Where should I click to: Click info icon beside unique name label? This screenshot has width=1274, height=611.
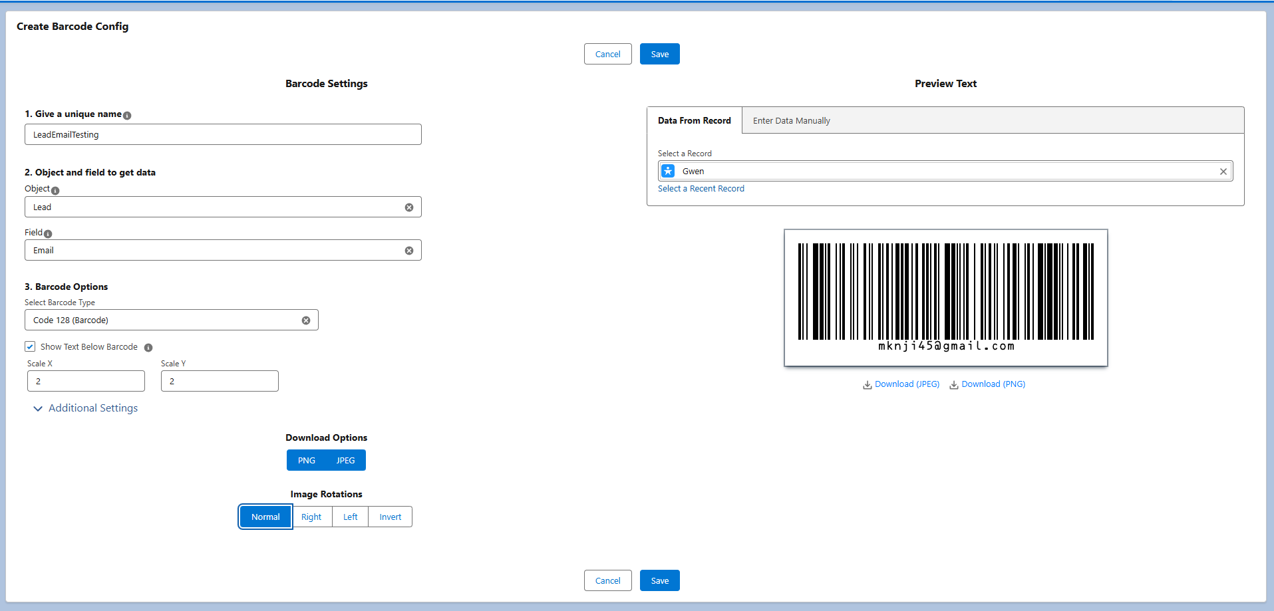point(127,116)
